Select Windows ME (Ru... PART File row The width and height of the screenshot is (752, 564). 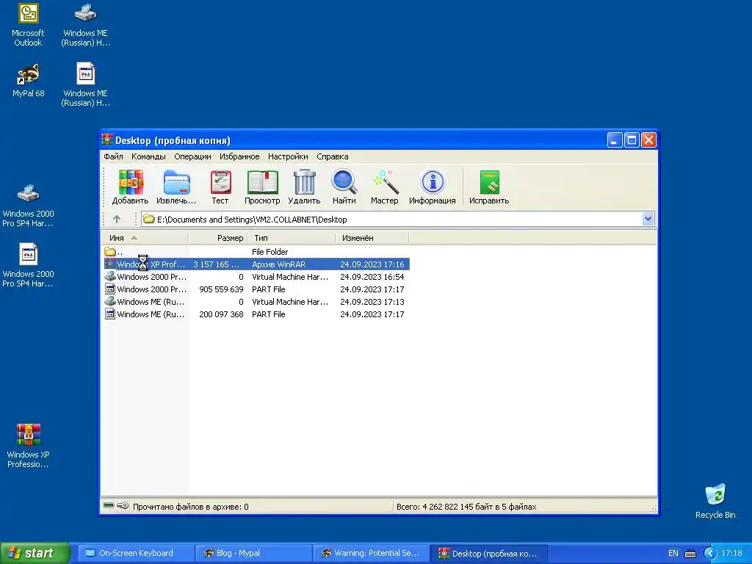click(x=256, y=314)
